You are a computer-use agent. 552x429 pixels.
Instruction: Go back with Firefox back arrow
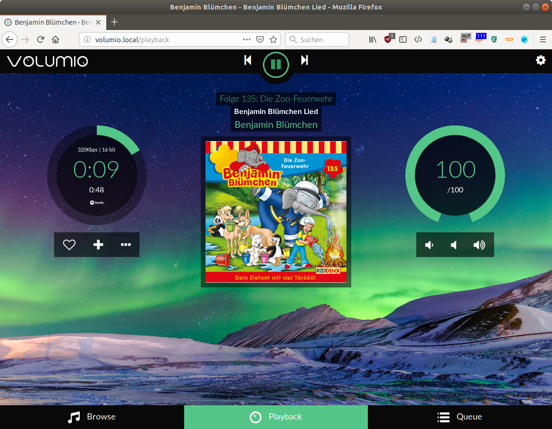tap(9, 39)
